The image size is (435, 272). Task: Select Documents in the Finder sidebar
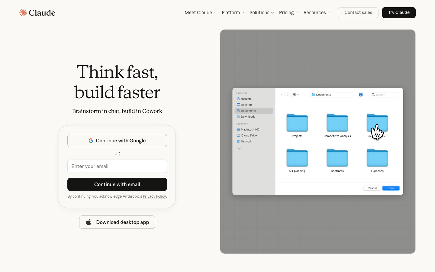pos(254,111)
